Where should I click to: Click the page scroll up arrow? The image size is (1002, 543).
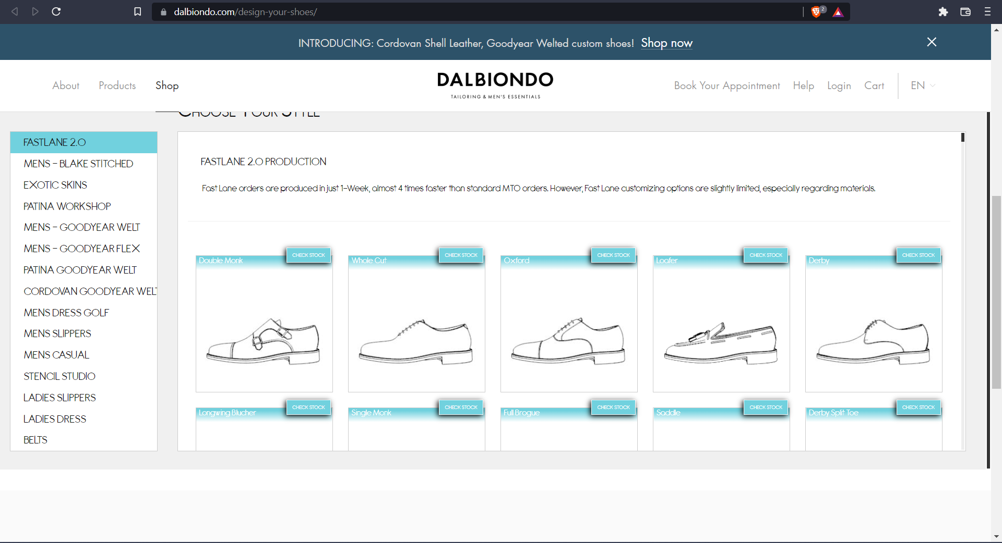[x=996, y=30]
